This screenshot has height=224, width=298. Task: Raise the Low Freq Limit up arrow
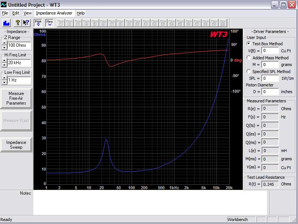coord(4,78)
